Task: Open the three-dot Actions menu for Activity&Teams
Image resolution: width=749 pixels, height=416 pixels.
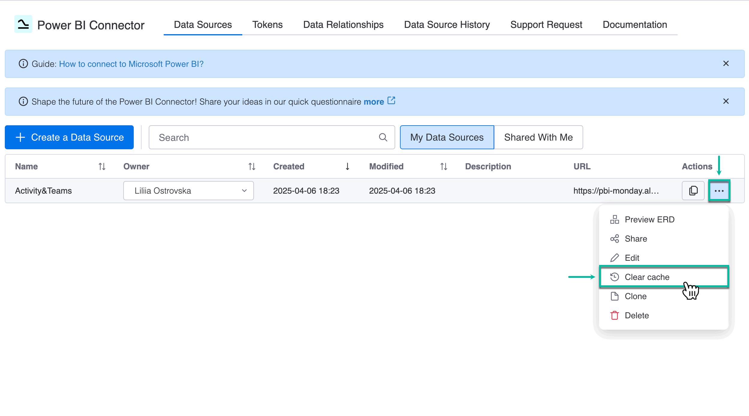Action: pyautogui.click(x=719, y=191)
